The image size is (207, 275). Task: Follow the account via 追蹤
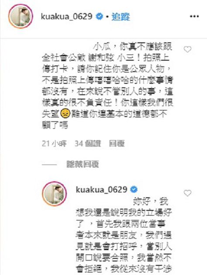click(121, 17)
